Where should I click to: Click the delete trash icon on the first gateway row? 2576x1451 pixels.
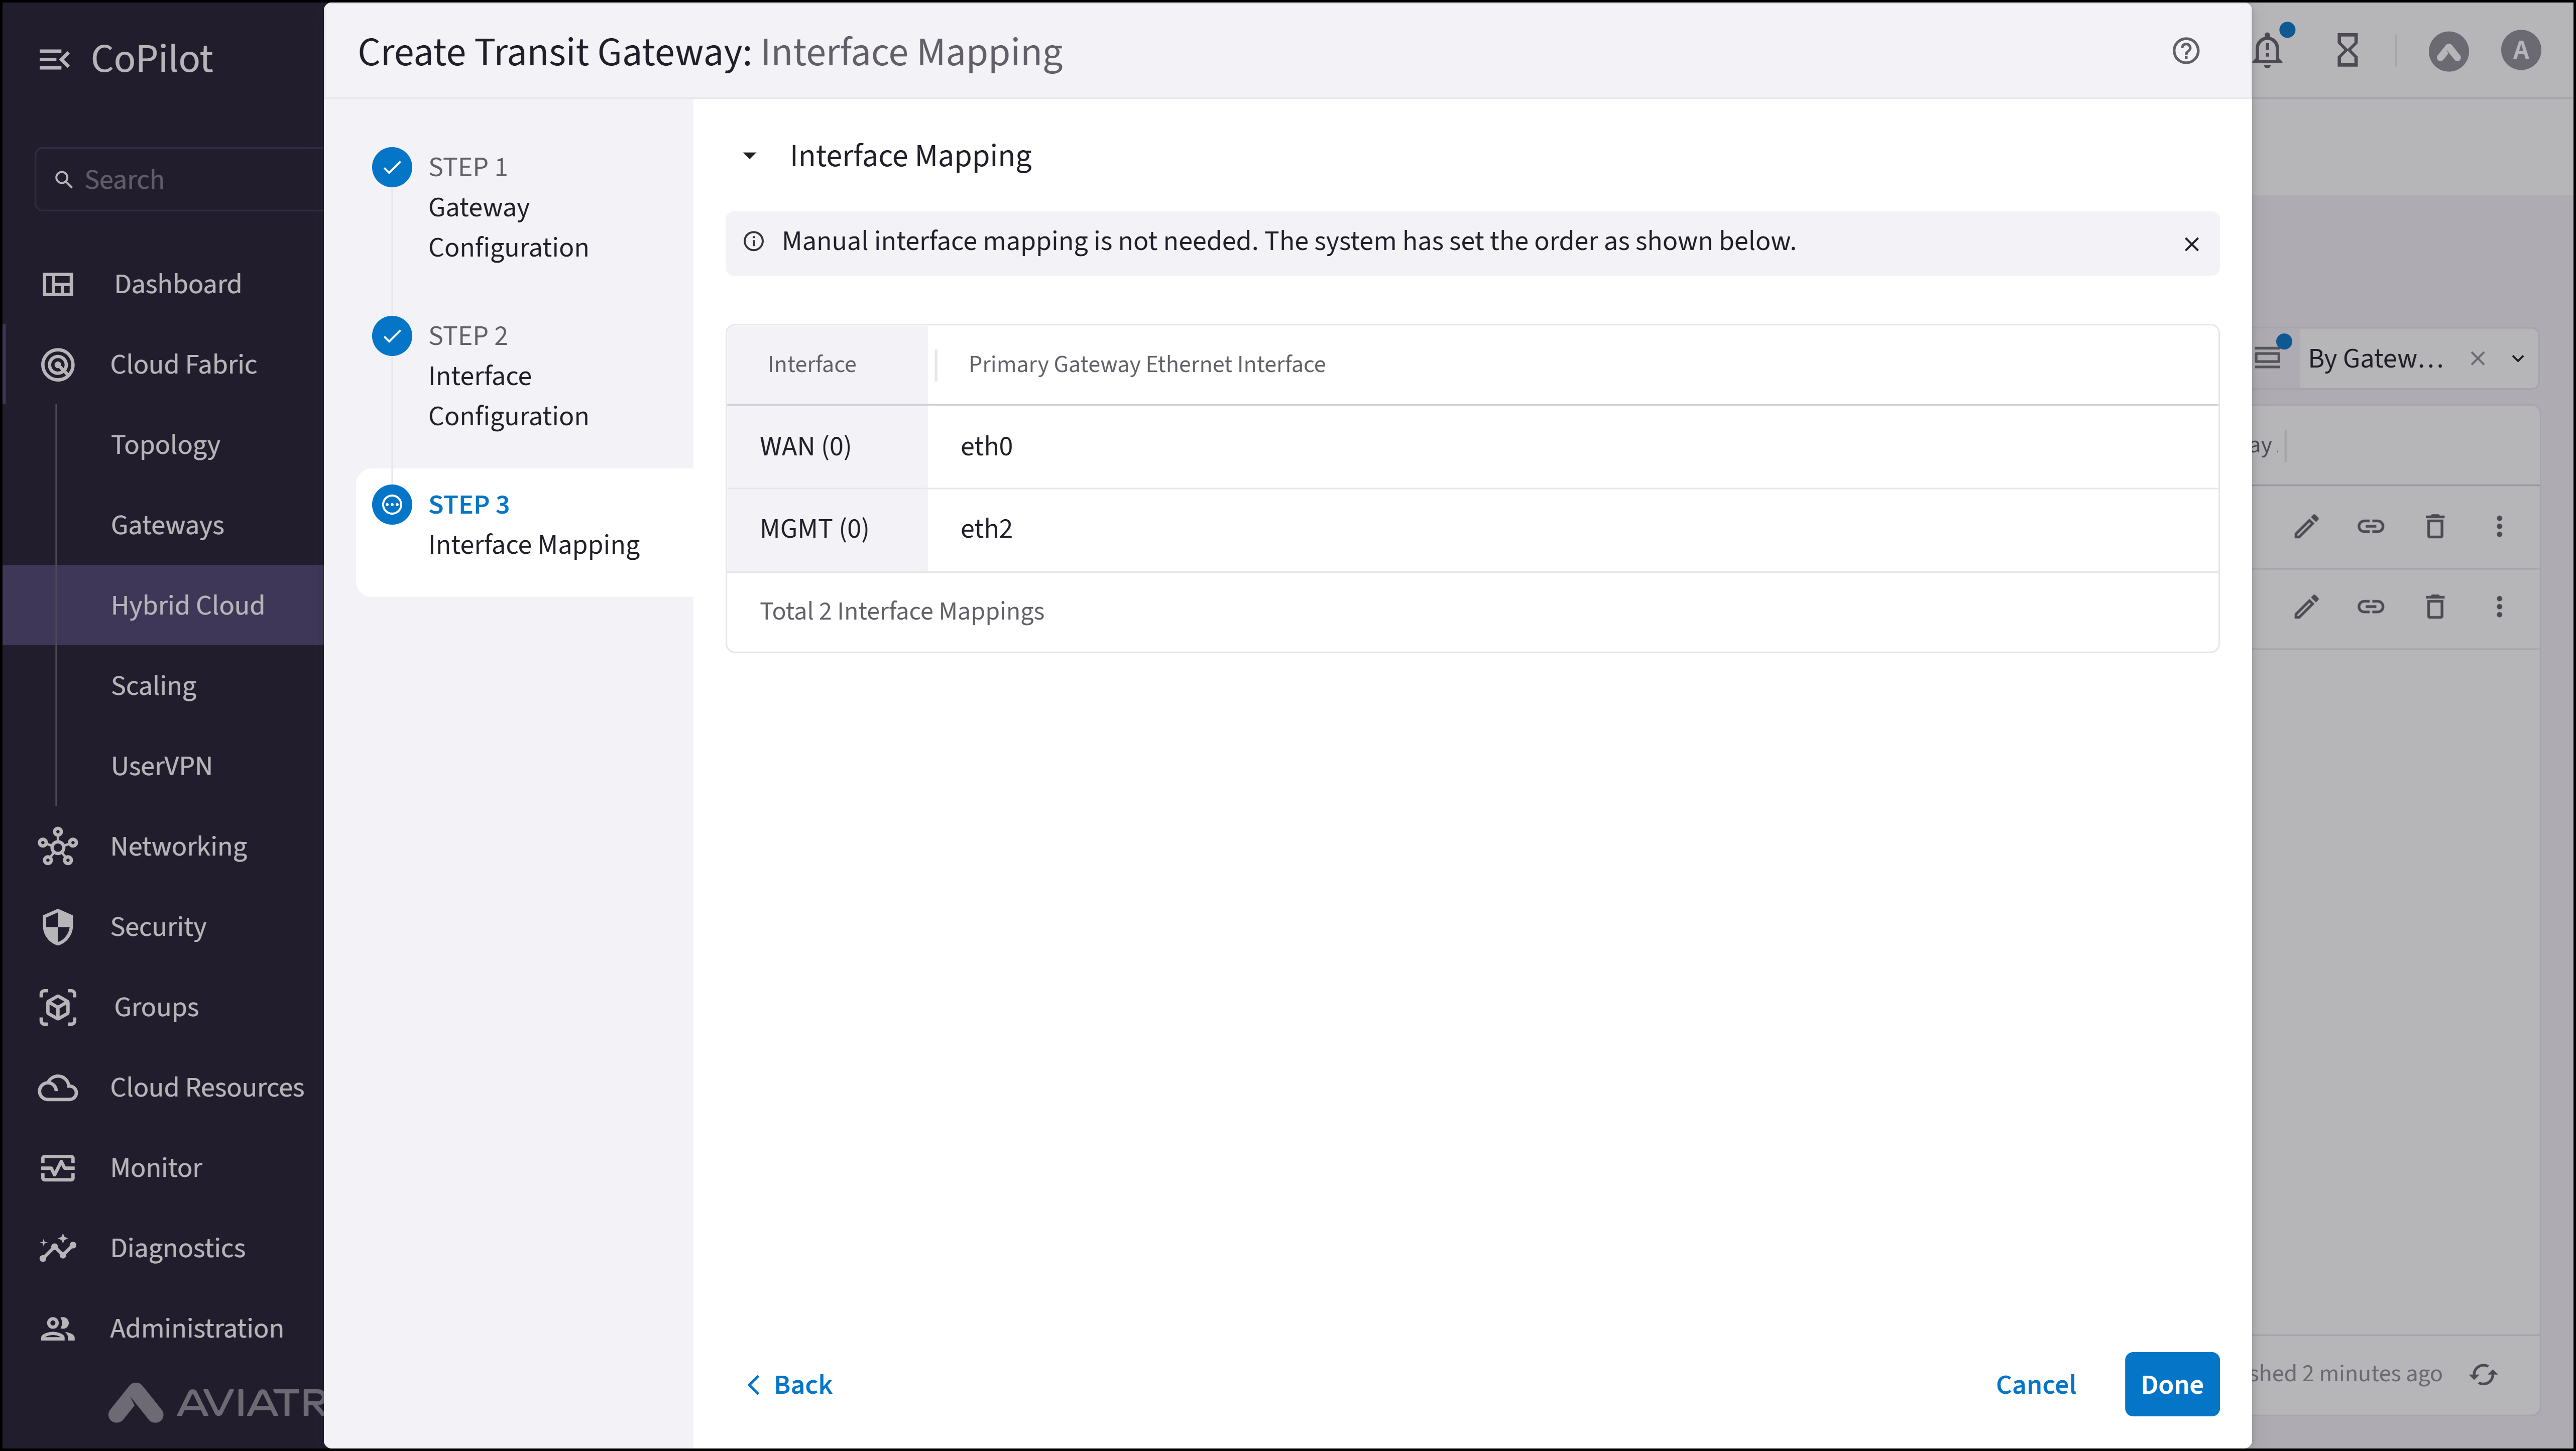pyautogui.click(x=2435, y=527)
